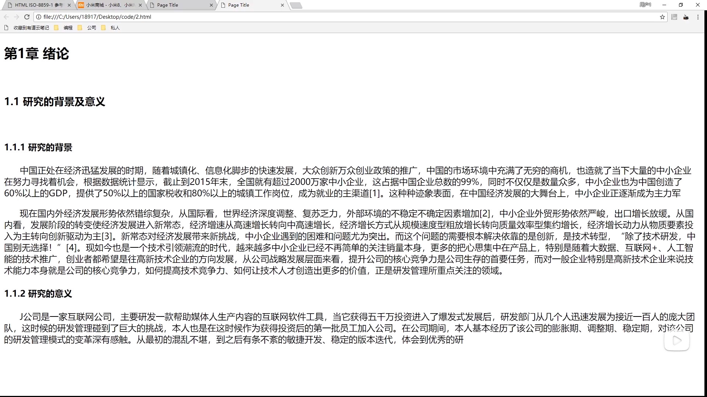Click the page info icon in address bar
Viewport: 707px width, 397px height.
(39, 17)
